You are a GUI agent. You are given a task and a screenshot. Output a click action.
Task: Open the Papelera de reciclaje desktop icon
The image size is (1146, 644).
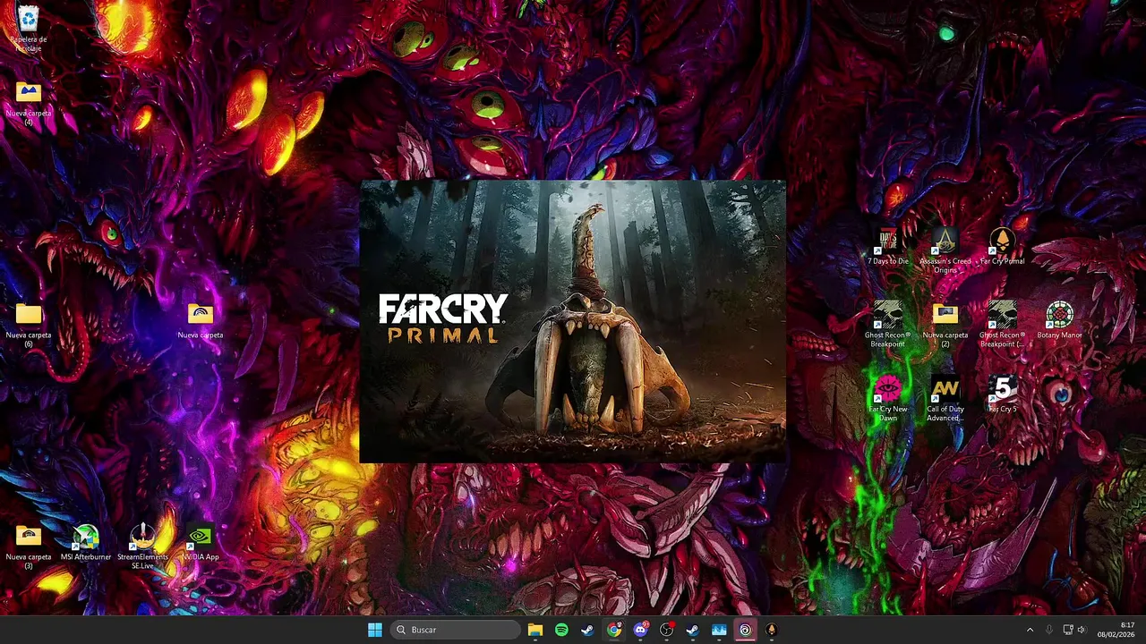[x=29, y=27]
